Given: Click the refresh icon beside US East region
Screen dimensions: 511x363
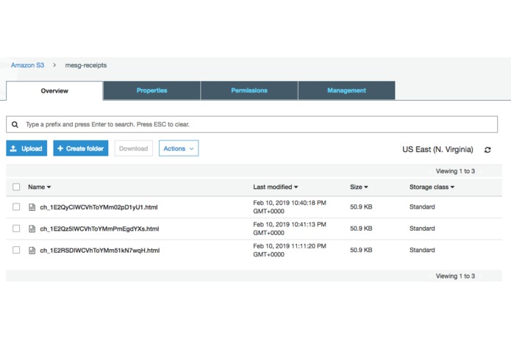Looking at the screenshot, I should [x=487, y=150].
